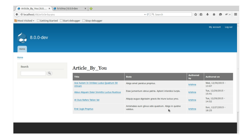This screenshot has height=140, width=247.
Task: Open the toolbar addon dropdown arrow
Action: pos(230,14)
